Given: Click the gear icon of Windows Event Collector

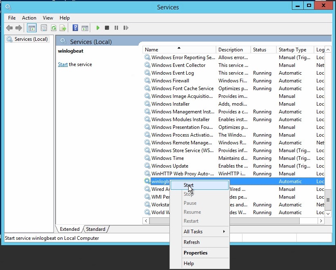Looking at the screenshot, I should tap(147, 65).
